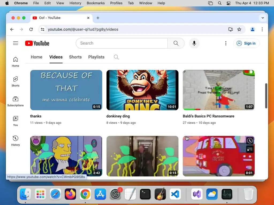Close the Oof - YouTube tab

pyautogui.click(x=88, y=18)
